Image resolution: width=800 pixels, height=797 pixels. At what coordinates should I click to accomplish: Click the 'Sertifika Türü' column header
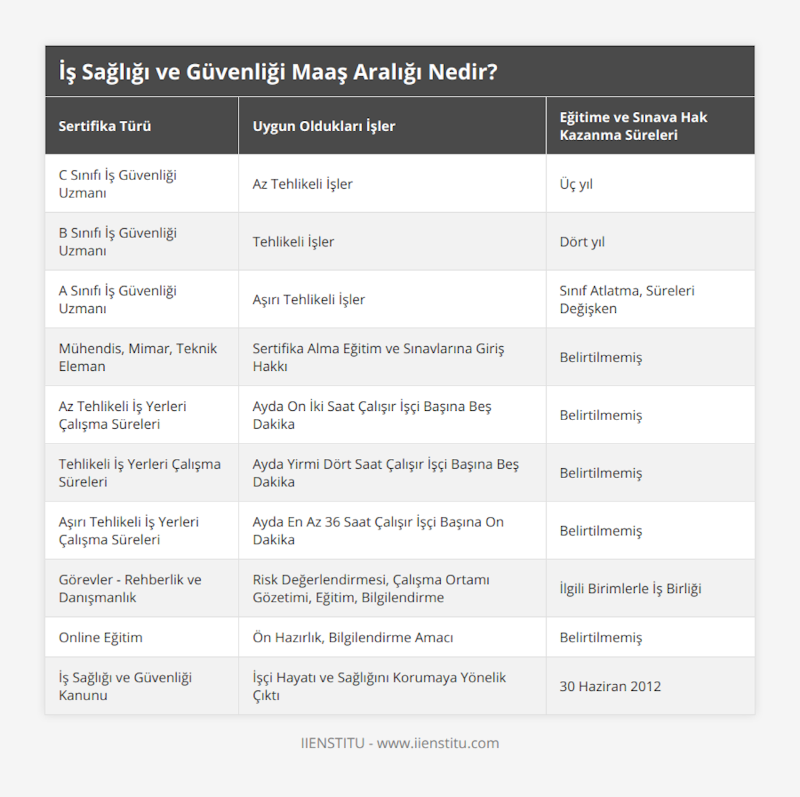tap(105, 126)
